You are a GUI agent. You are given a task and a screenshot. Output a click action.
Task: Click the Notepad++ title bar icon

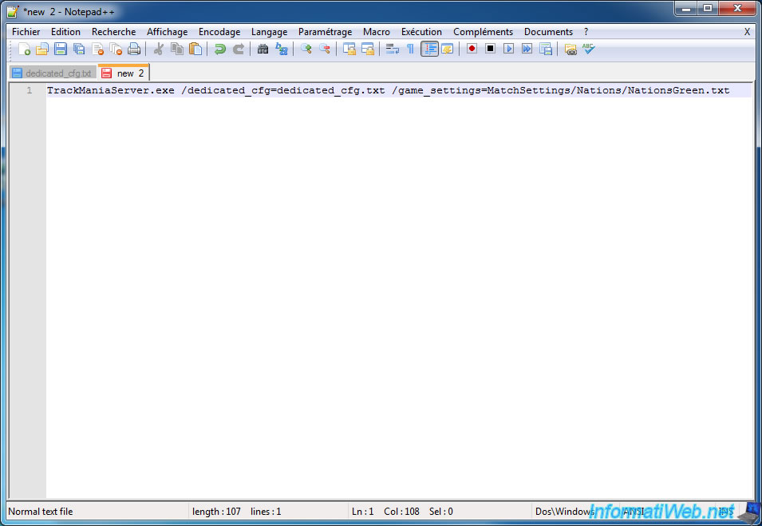(13, 11)
